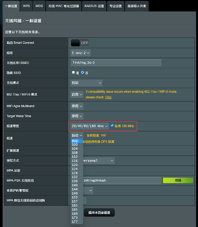Choose channel 140 in the list
The height and width of the screenshot is (227, 198).
click(77, 185)
